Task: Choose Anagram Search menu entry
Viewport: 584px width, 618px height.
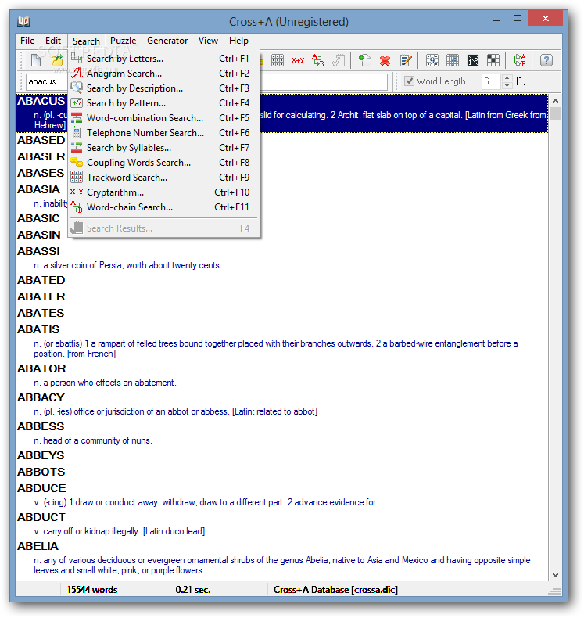Action: pyautogui.click(x=164, y=74)
